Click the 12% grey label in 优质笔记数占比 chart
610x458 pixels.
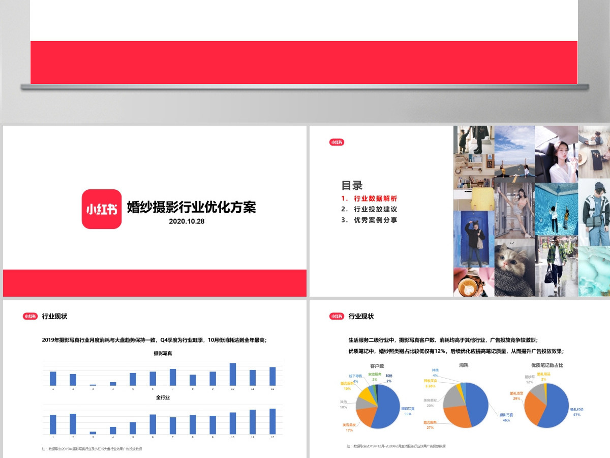click(x=530, y=379)
